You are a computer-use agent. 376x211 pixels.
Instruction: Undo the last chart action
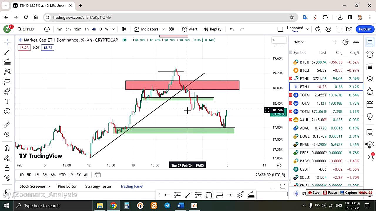(x=231, y=29)
